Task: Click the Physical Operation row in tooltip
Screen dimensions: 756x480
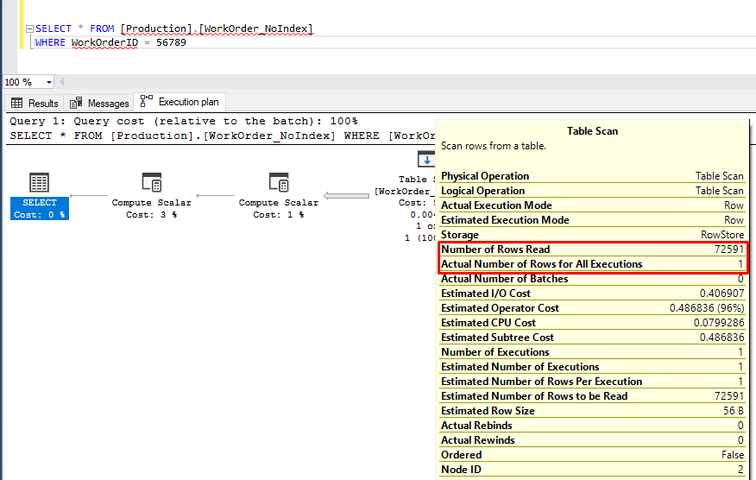Action: point(592,176)
